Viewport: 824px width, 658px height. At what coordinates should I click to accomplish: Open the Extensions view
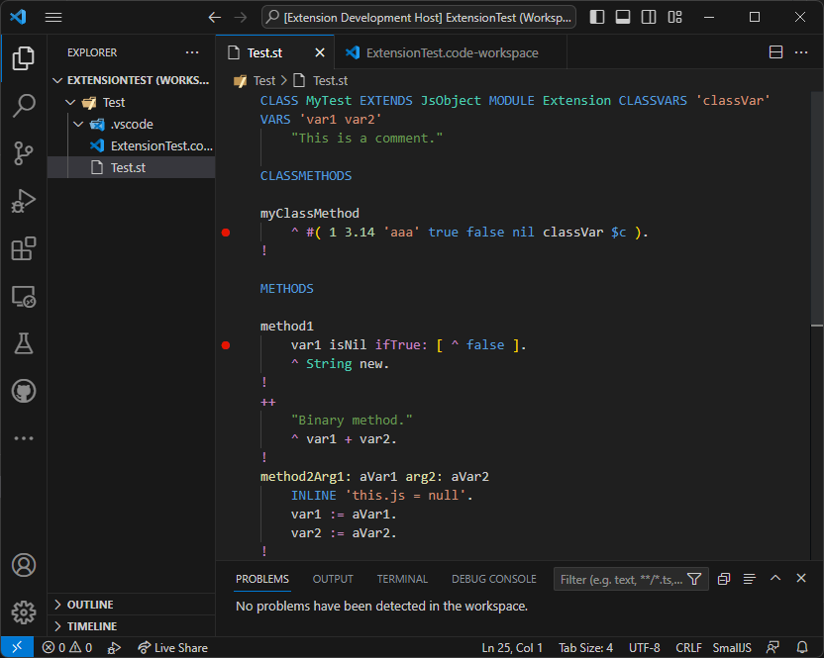click(24, 249)
